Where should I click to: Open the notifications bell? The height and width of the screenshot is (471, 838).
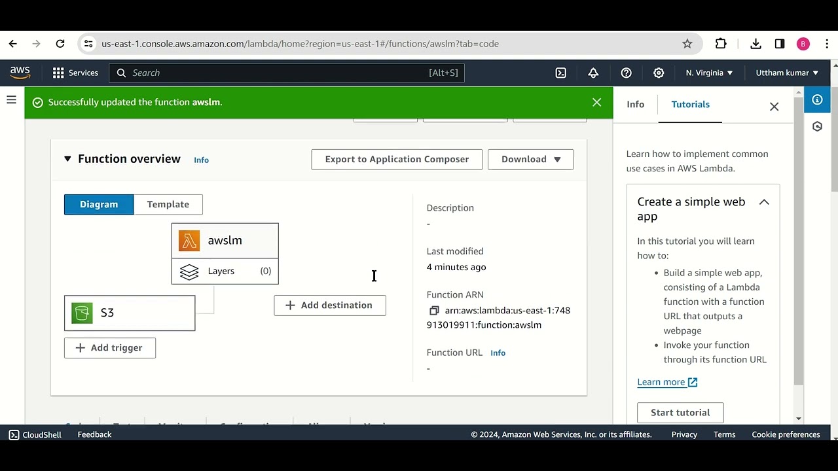(x=593, y=73)
